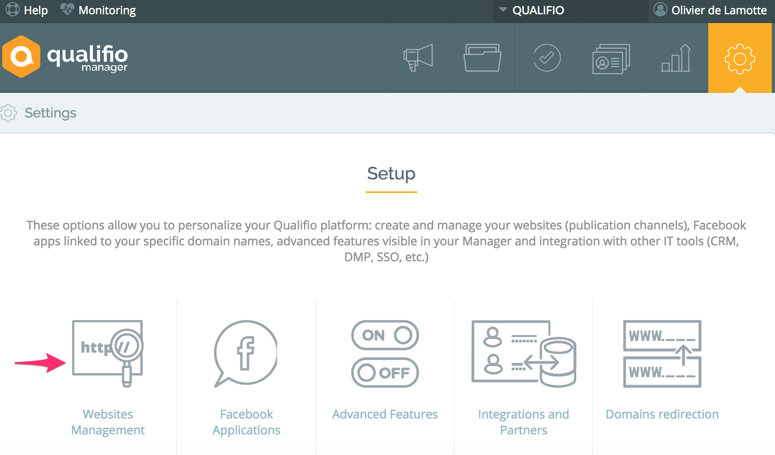Screen dimensions: 775x455
Task: Open the Advanced Features text link
Action: pos(385,414)
